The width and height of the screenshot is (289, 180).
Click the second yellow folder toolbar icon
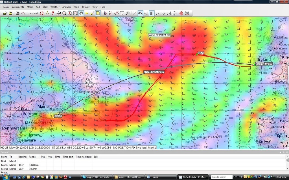[10, 13]
